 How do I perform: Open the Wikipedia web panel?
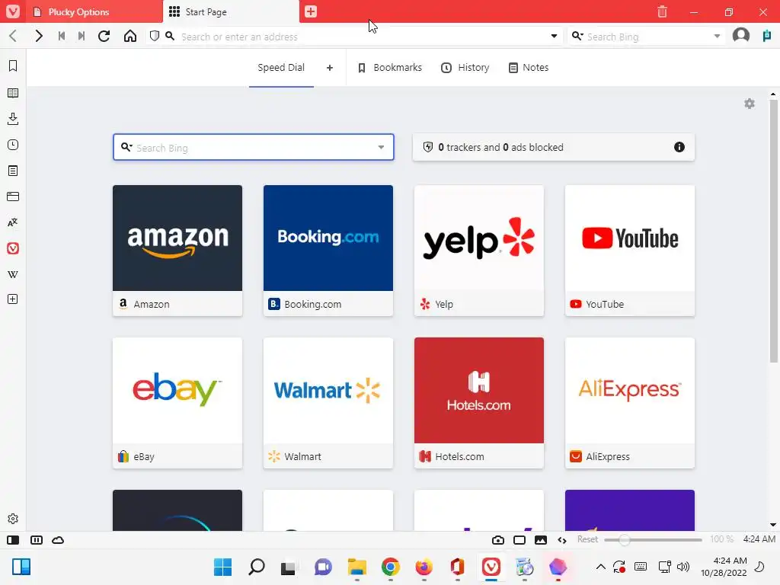click(x=13, y=274)
